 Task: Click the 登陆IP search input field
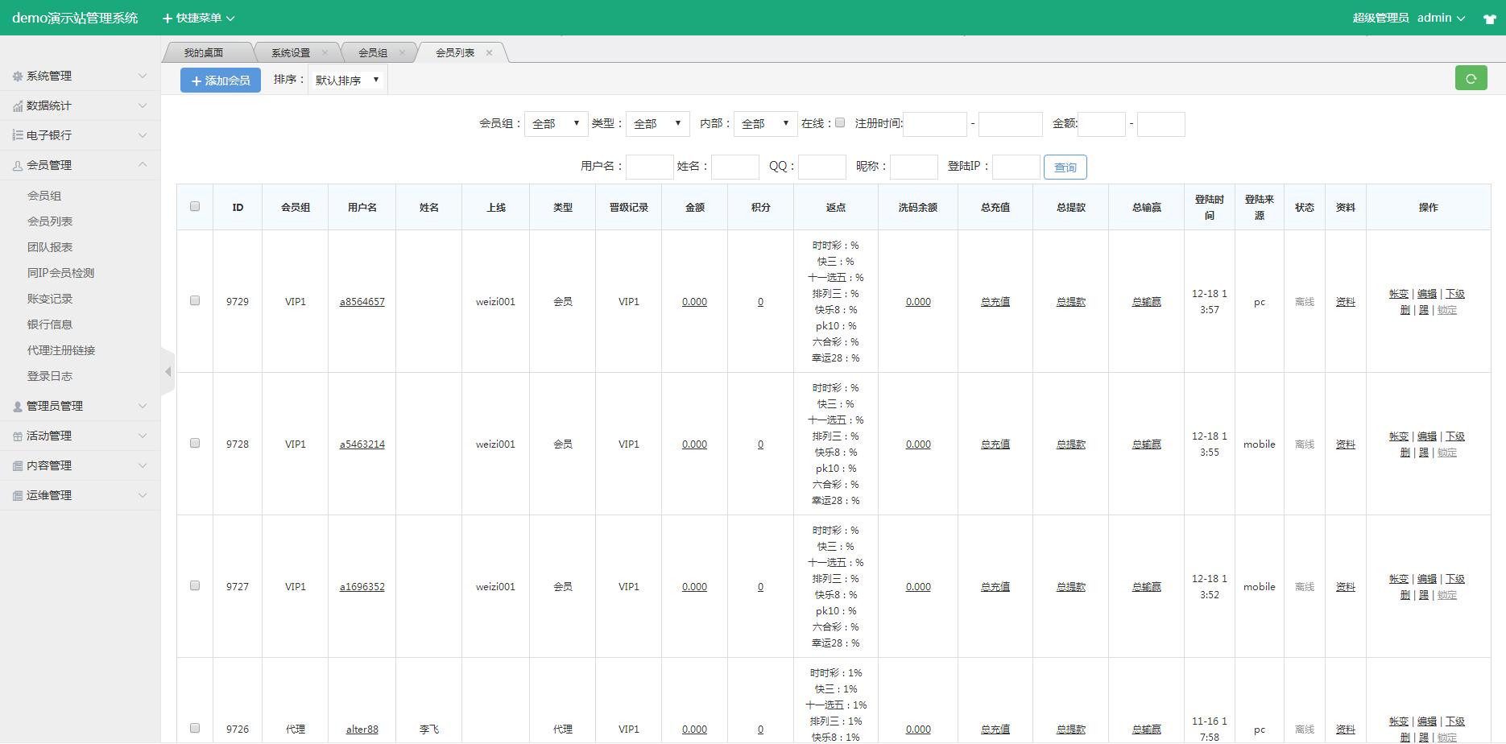coord(1016,167)
